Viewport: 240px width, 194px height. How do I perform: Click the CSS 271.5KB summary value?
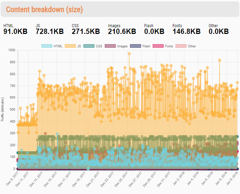86,31
